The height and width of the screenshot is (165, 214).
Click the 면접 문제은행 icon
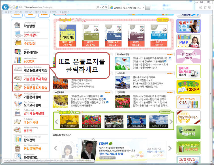[x=18, y=148]
